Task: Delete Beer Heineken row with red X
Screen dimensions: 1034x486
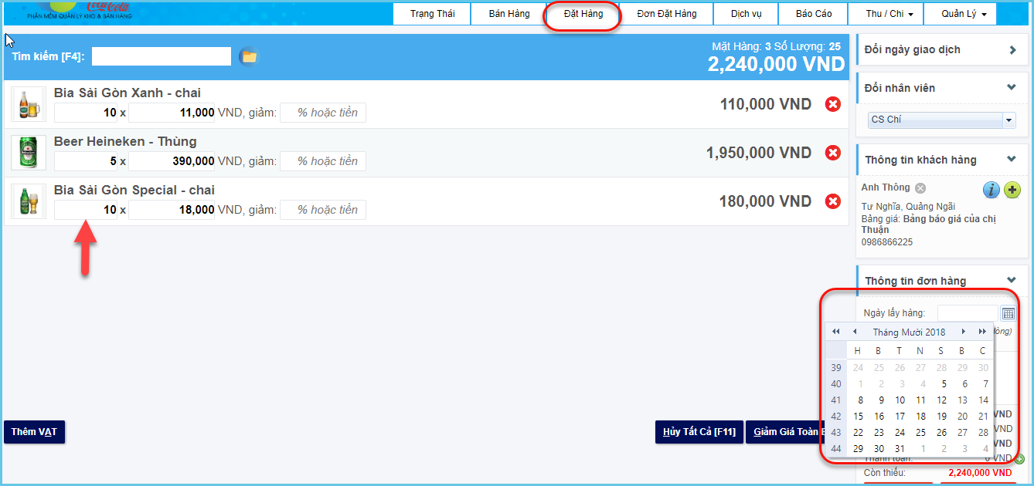Action: 832,153
